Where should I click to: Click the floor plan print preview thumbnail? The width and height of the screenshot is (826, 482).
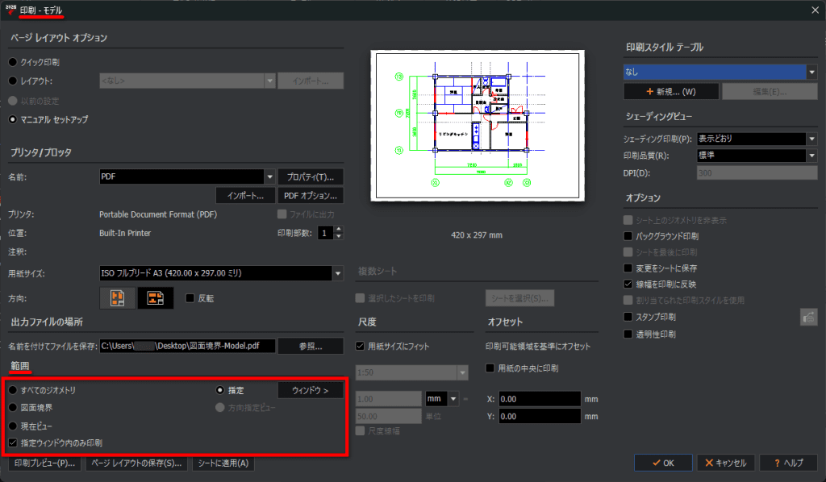coord(478,126)
